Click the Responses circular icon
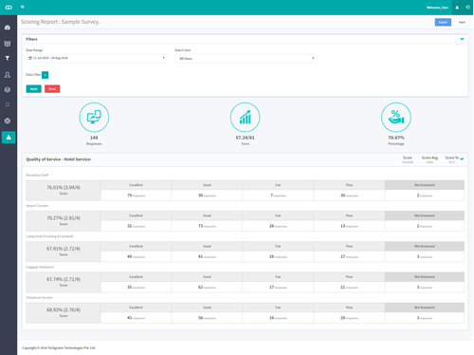Image resolution: width=474 pixels, height=355 pixels. (94, 117)
